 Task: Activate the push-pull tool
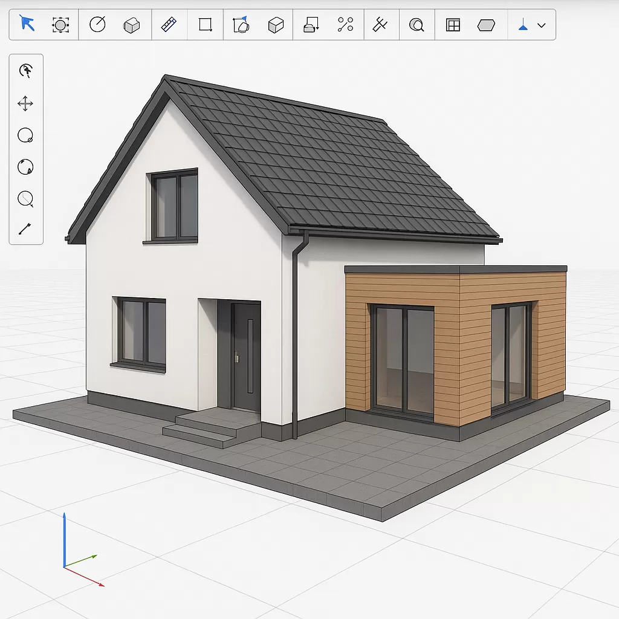(311, 25)
